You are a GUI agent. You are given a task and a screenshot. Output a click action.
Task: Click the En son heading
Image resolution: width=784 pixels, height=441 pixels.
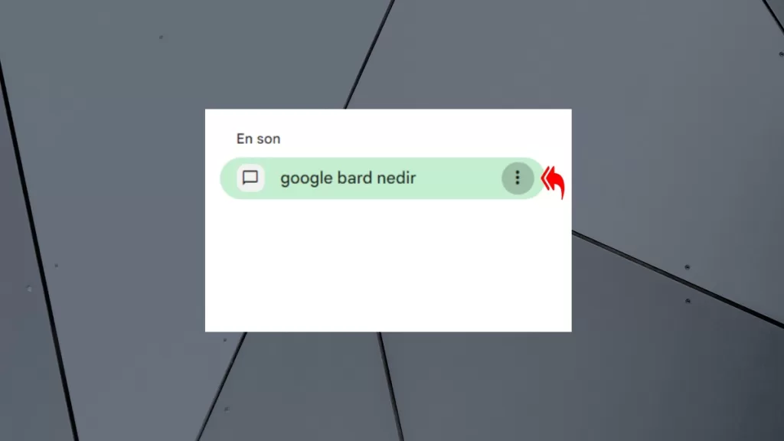click(x=259, y=139)
